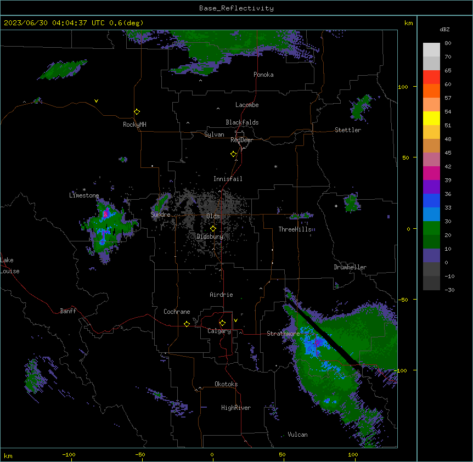Click the Ponoka city label
The width and height of the screenshot is (473, 462).
pyautogui.click(x=263, y=75)
